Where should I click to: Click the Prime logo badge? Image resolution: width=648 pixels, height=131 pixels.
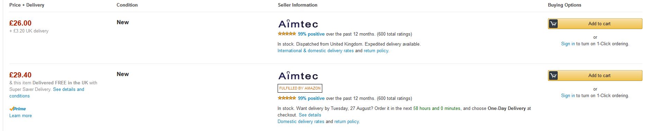click(18, 109)
